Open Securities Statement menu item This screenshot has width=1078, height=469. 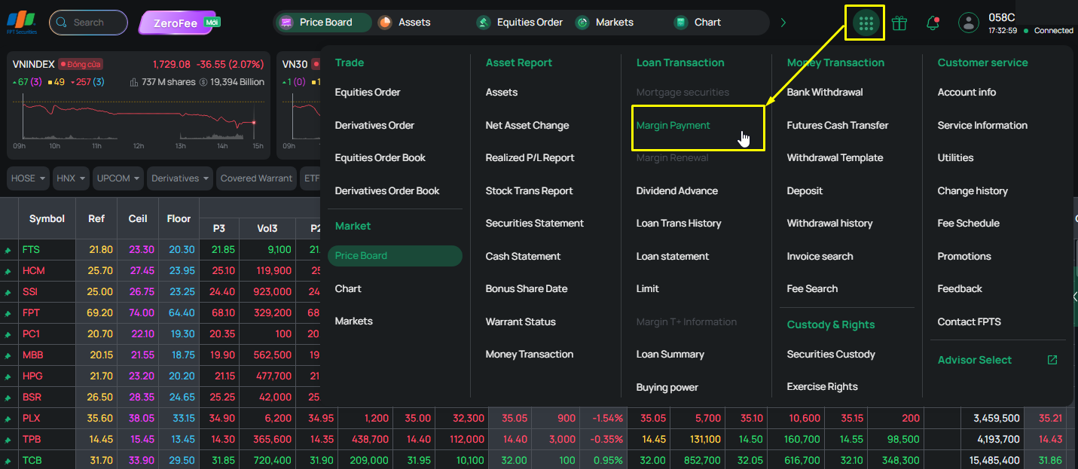(535, 224)
